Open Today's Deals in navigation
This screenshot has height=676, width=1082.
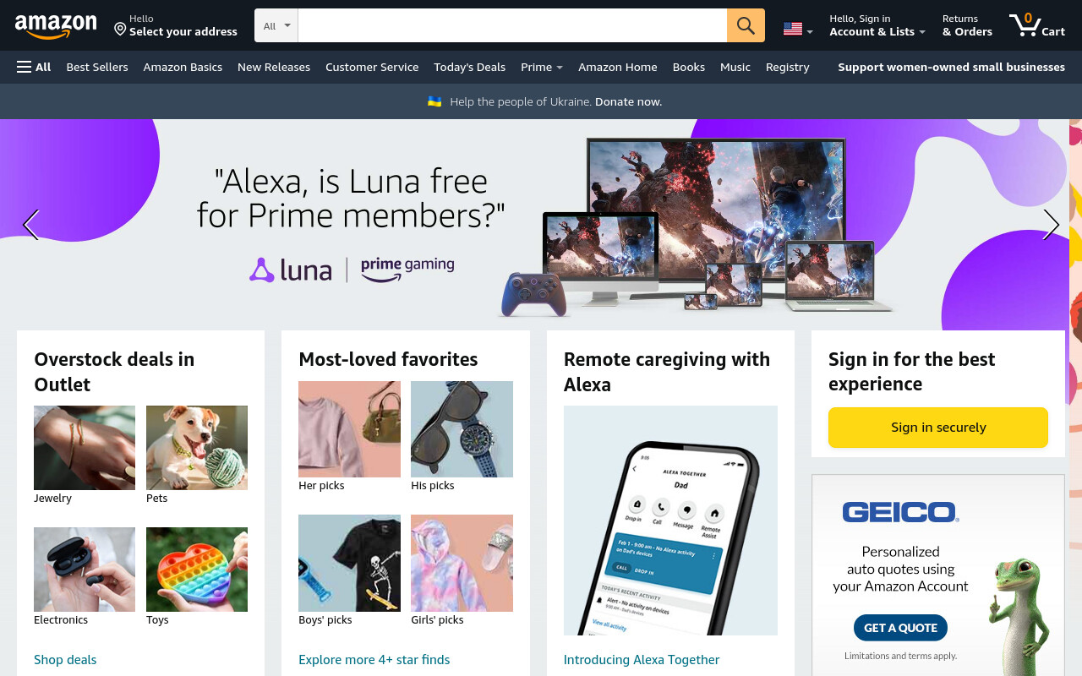tap(469, 67)
